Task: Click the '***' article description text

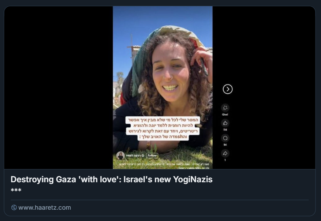Action: pyautogui.click(x=16, y=190)
